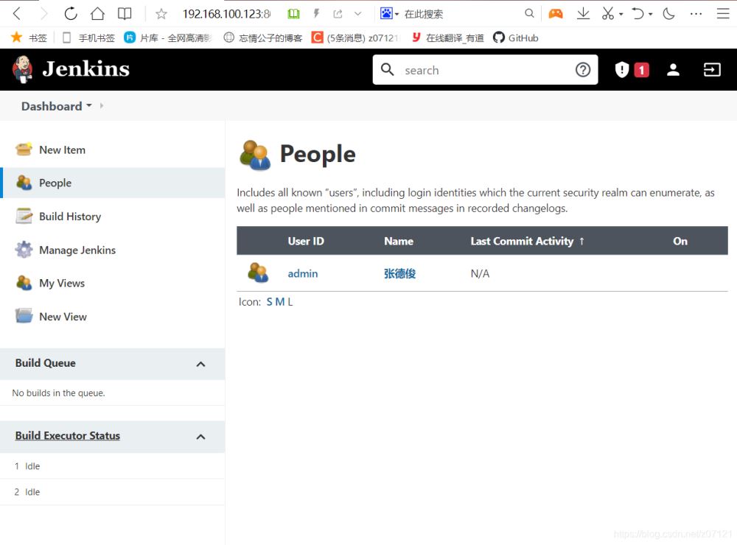Open the three-dot more tools icon

pos(696,14)
